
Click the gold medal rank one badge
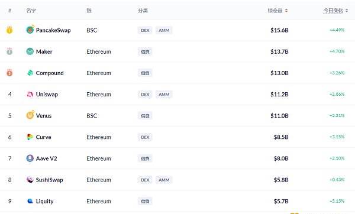click(9, 30)
